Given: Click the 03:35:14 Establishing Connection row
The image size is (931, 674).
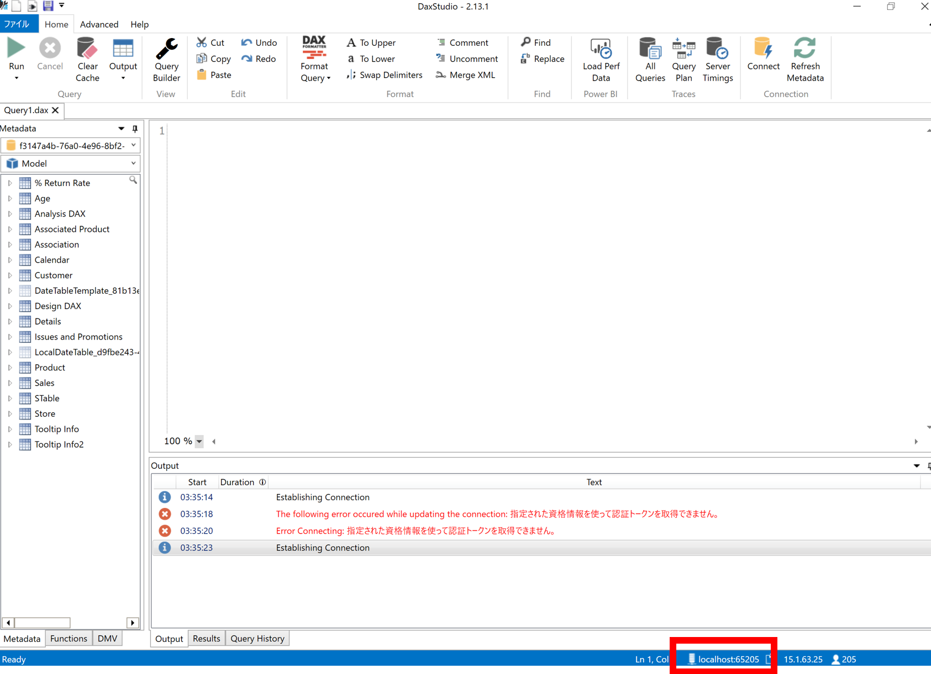Looking at the screenshot, I should pyautogui.click(x=541, y=497).
